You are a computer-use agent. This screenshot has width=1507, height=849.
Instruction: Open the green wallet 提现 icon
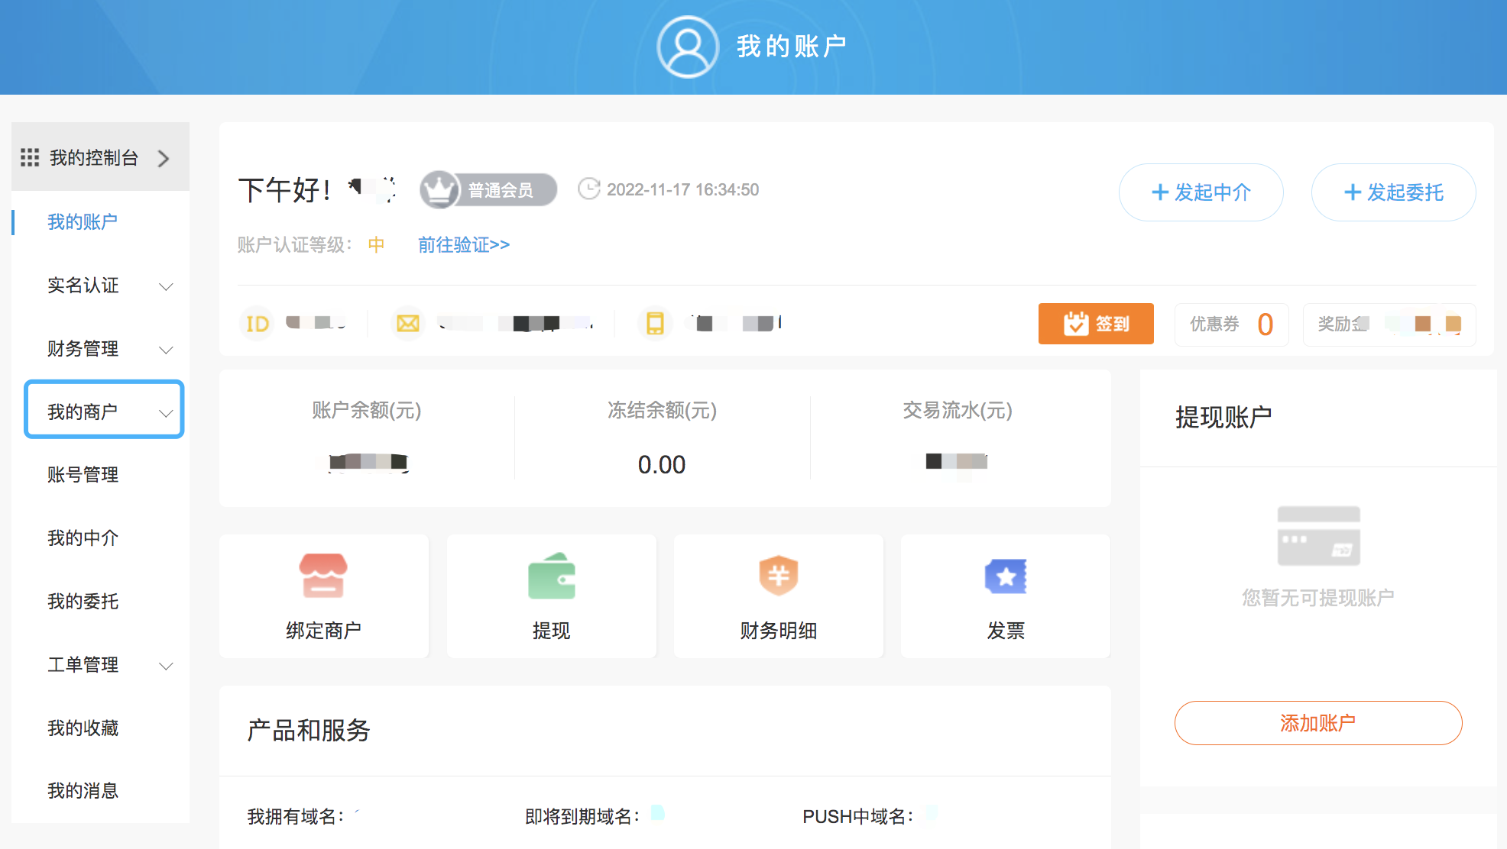pos(551,576)
